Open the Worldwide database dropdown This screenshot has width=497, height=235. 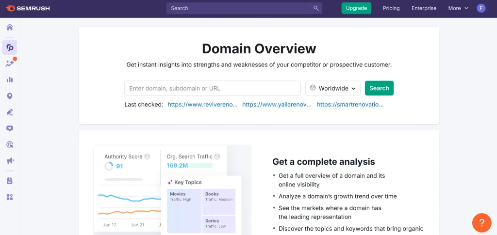coord(333,88)
